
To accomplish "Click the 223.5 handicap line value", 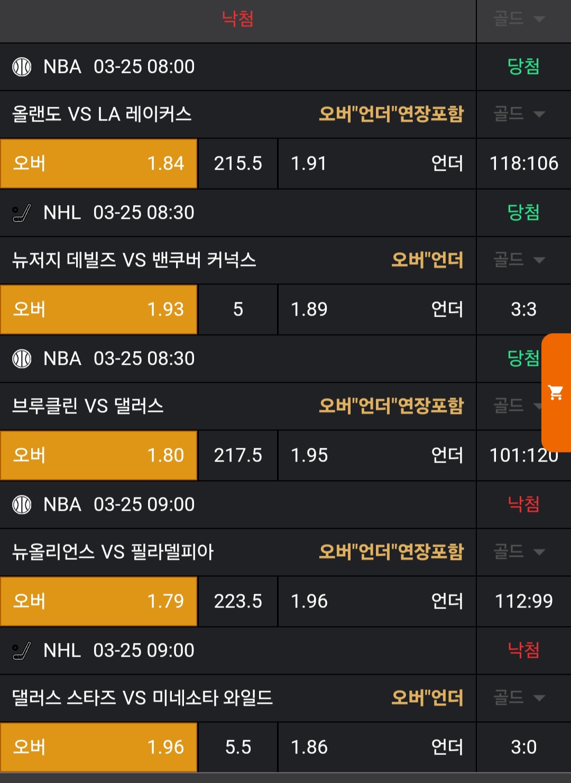I will tap(238, 601).
